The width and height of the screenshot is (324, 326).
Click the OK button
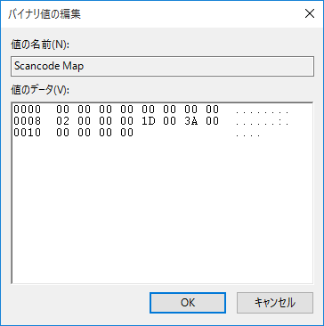pos(188,303)
